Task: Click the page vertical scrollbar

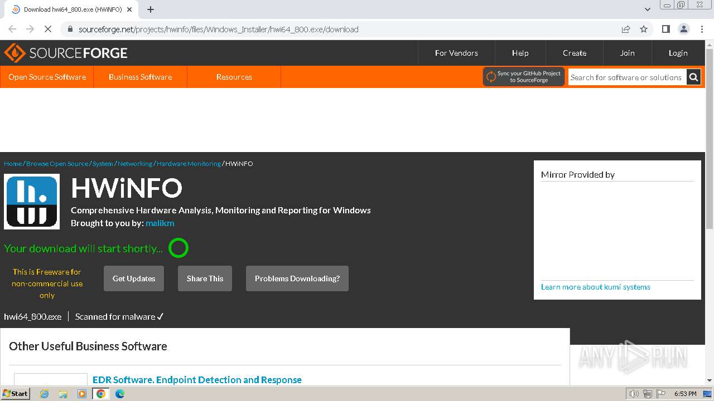Action: click(710, 138)
